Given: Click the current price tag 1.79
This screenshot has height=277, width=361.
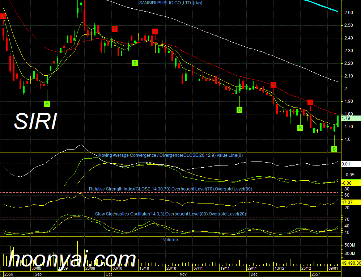Looking at the screenshot, I should click(351, 118).
